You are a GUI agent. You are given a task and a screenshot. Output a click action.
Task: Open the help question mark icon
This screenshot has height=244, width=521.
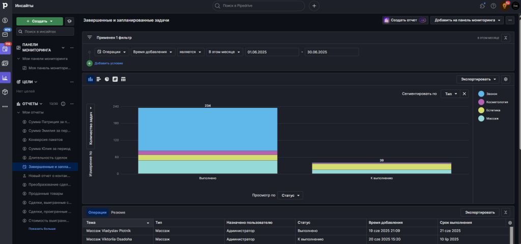click(x=493, y=6)
